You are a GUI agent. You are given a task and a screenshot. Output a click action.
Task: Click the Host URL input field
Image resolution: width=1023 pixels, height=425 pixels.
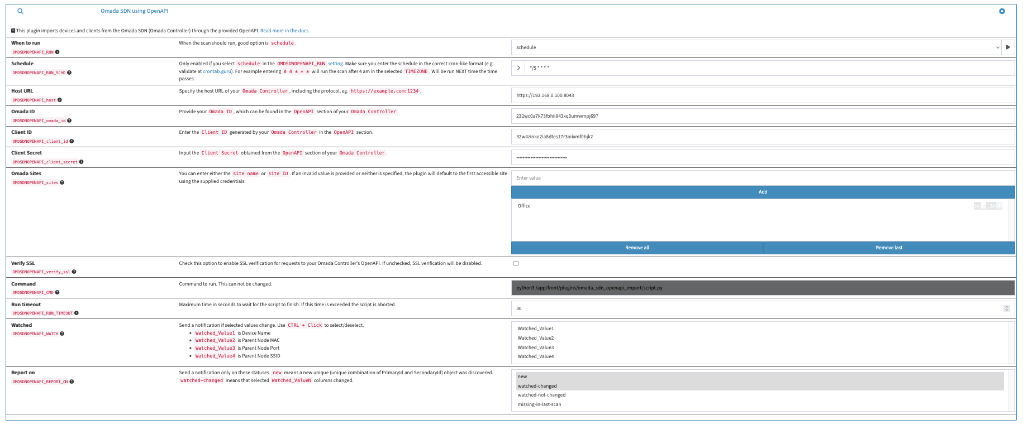click(x=763, y=95)
